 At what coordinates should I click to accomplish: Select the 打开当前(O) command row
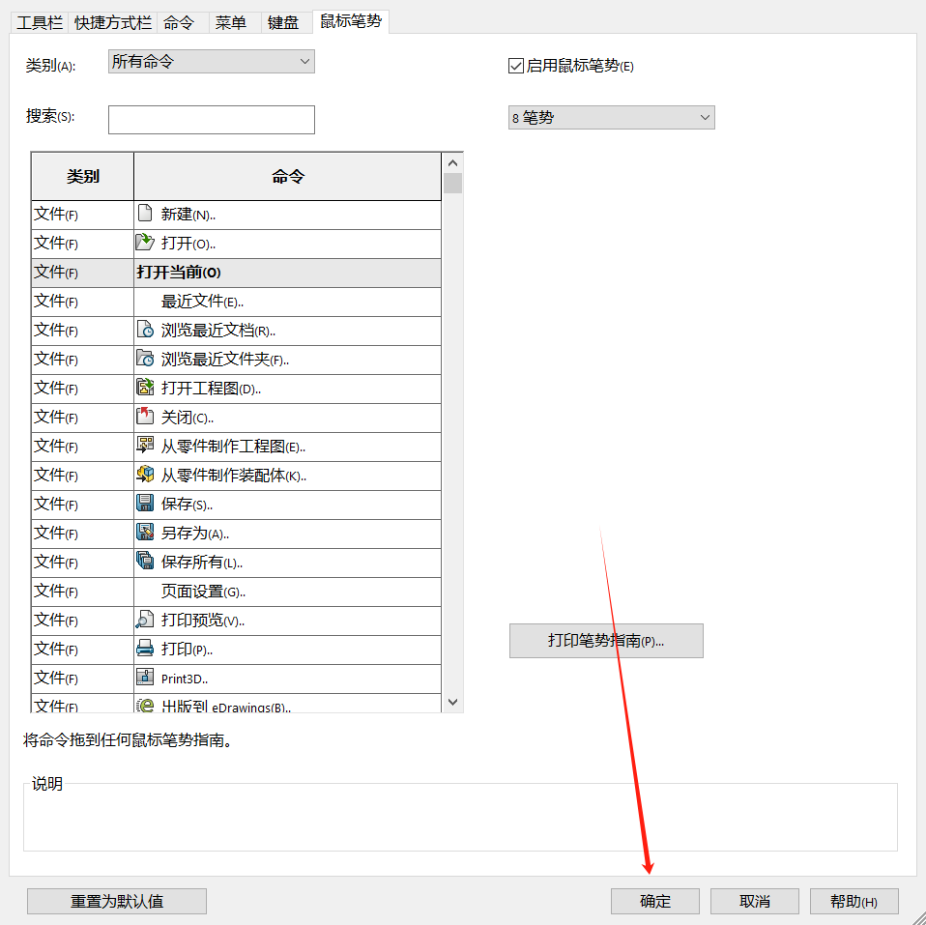[x=242, y=272]
